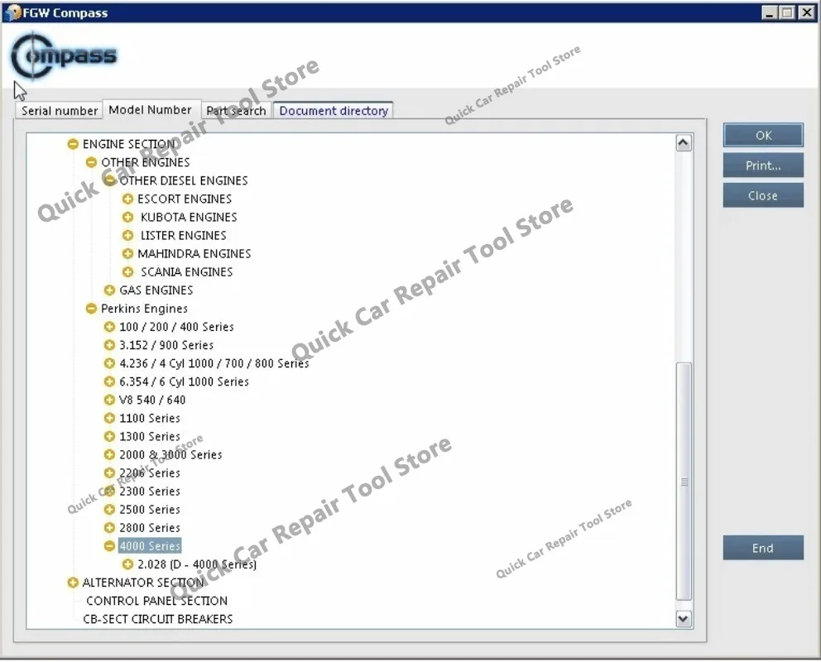The image size is (821, 662).
Task: Select 1100 Series label
Action: (x=150, y=418)
